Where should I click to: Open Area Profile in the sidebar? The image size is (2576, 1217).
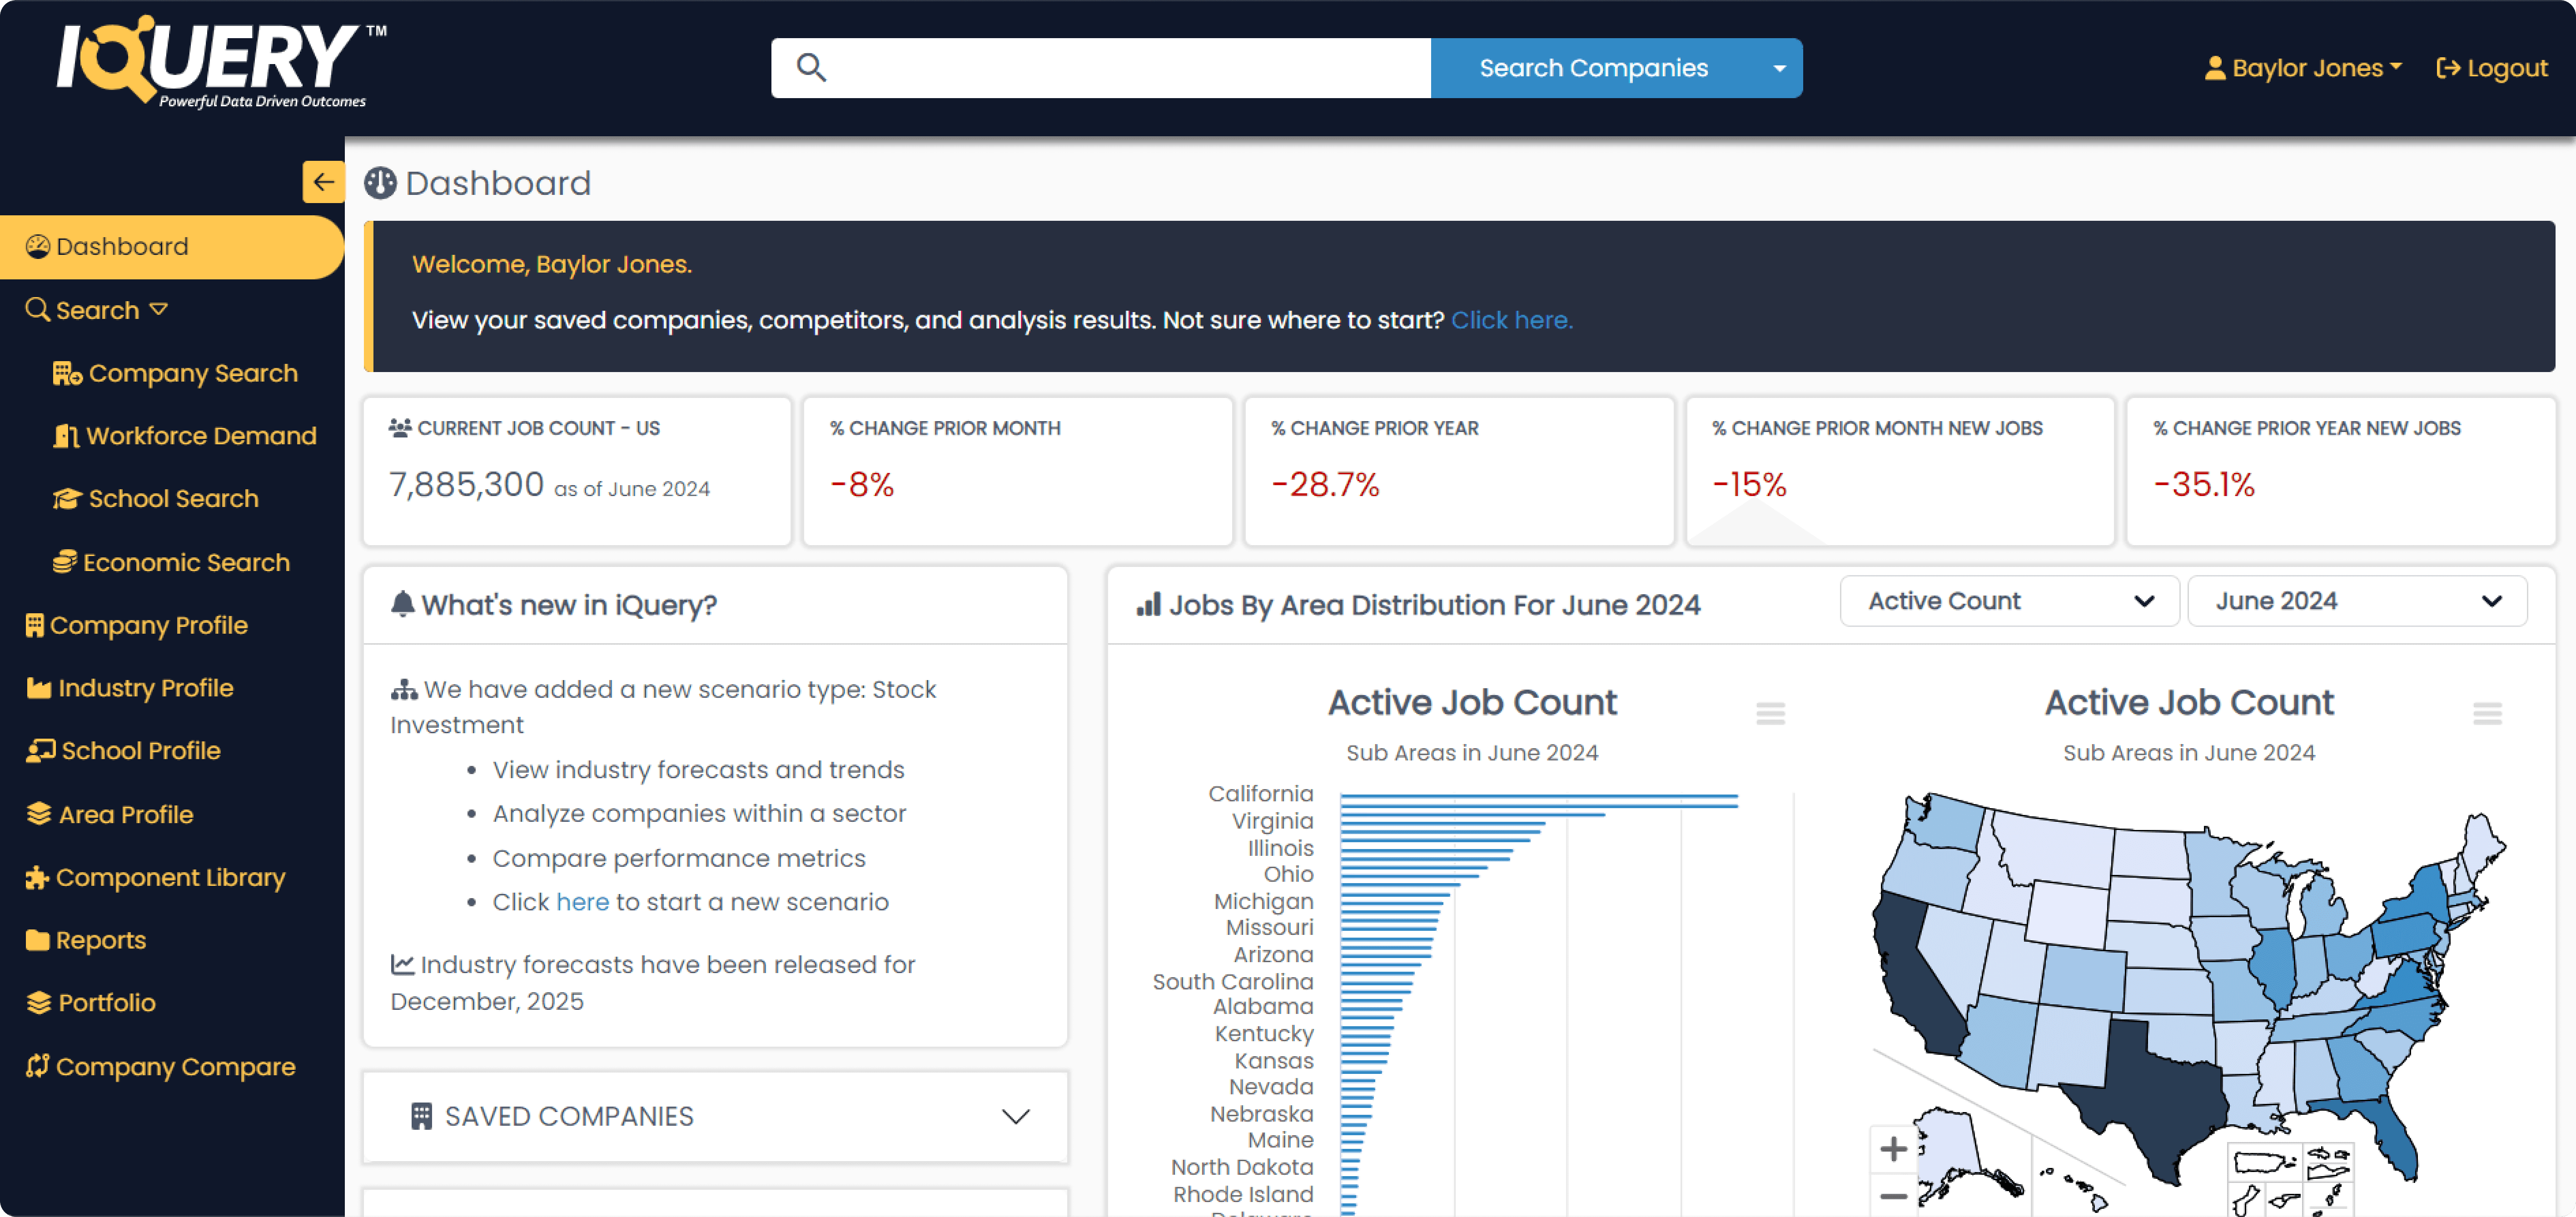click(x=110, y=814)
